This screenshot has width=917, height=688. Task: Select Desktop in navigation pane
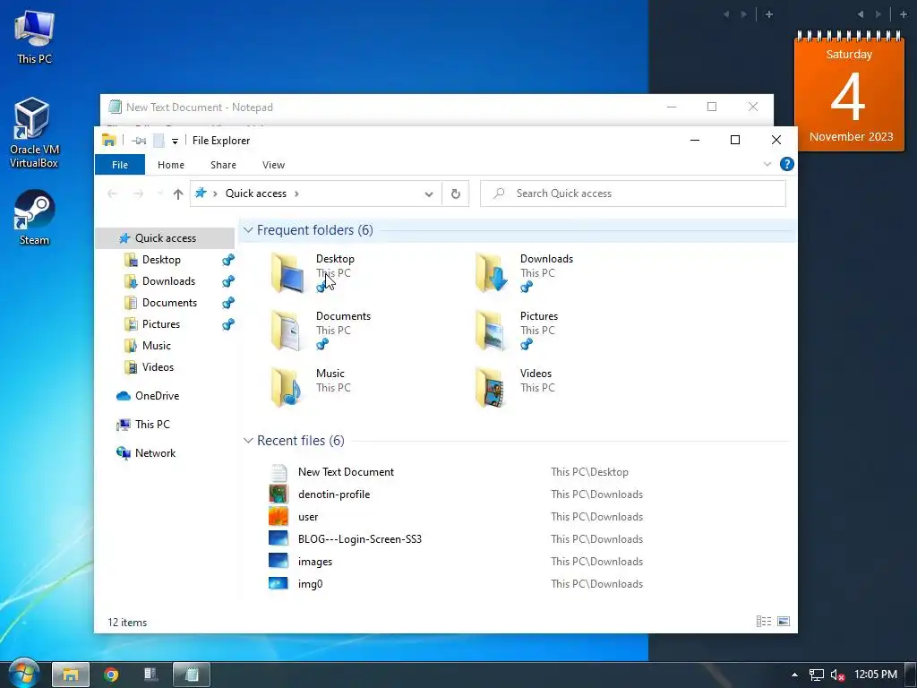click(161, 260)
